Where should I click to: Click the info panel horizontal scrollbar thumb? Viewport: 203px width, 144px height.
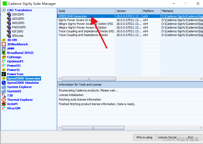(x=93, y=128)
